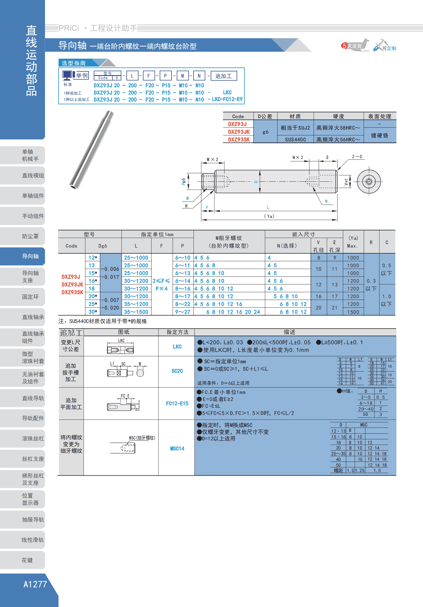Click the SC wrench slot diagram
Screen dimensions: 423x607
coord(127,370)
